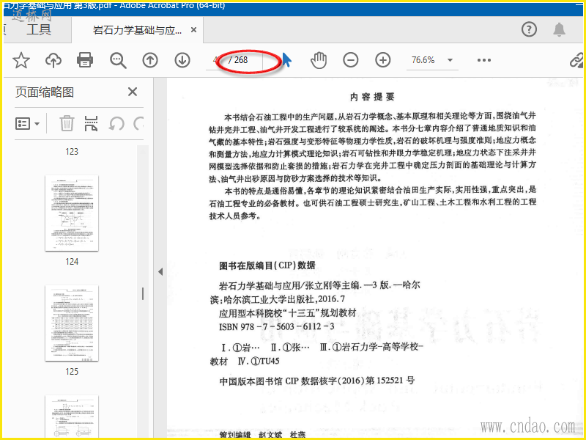
Task: Close the page thumbnails panel
Action: (133, 92)
